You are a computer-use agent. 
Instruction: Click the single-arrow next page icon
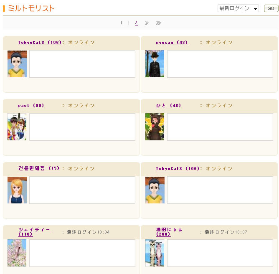coord(147,23)
